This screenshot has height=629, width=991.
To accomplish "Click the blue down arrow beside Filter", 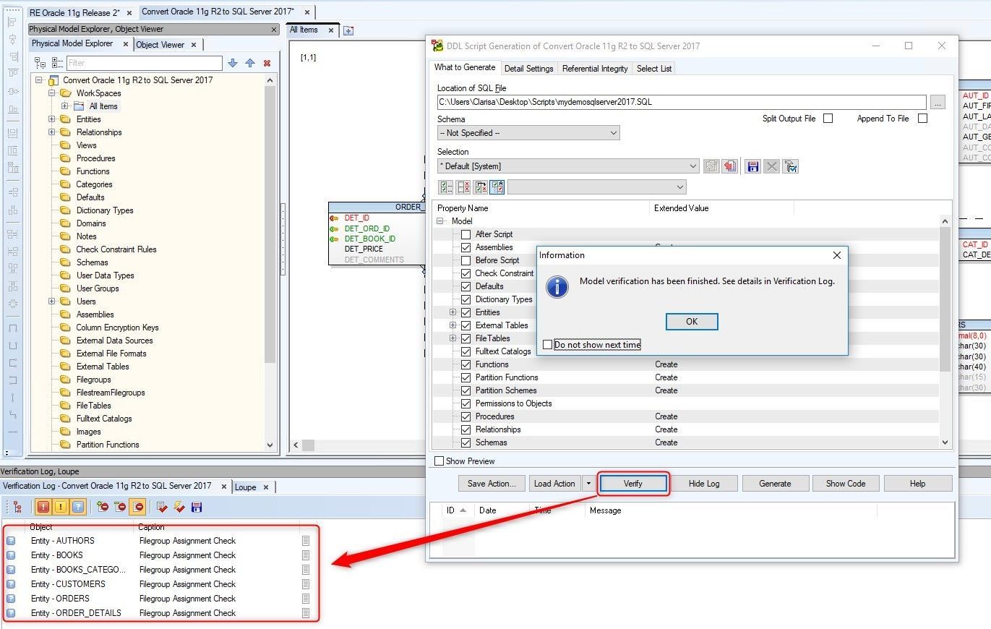I will (232, 63).
